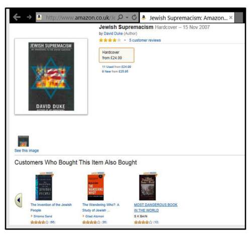Viewport: 251px width, 235px height.
Task: Reload the page with refresh icon
Action: tap(134, 17)
